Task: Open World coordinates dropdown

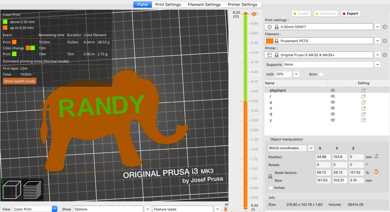Action: 311,148
